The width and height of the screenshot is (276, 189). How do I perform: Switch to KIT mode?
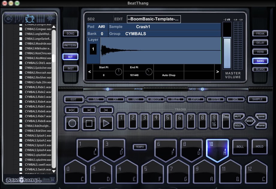(70, 57)
